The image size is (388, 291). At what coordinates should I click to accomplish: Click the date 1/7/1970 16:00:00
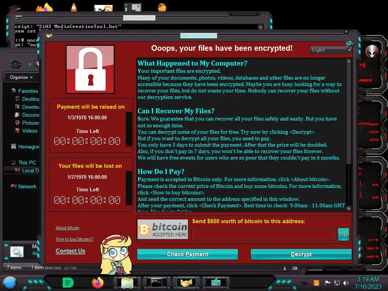coord(87,177)
